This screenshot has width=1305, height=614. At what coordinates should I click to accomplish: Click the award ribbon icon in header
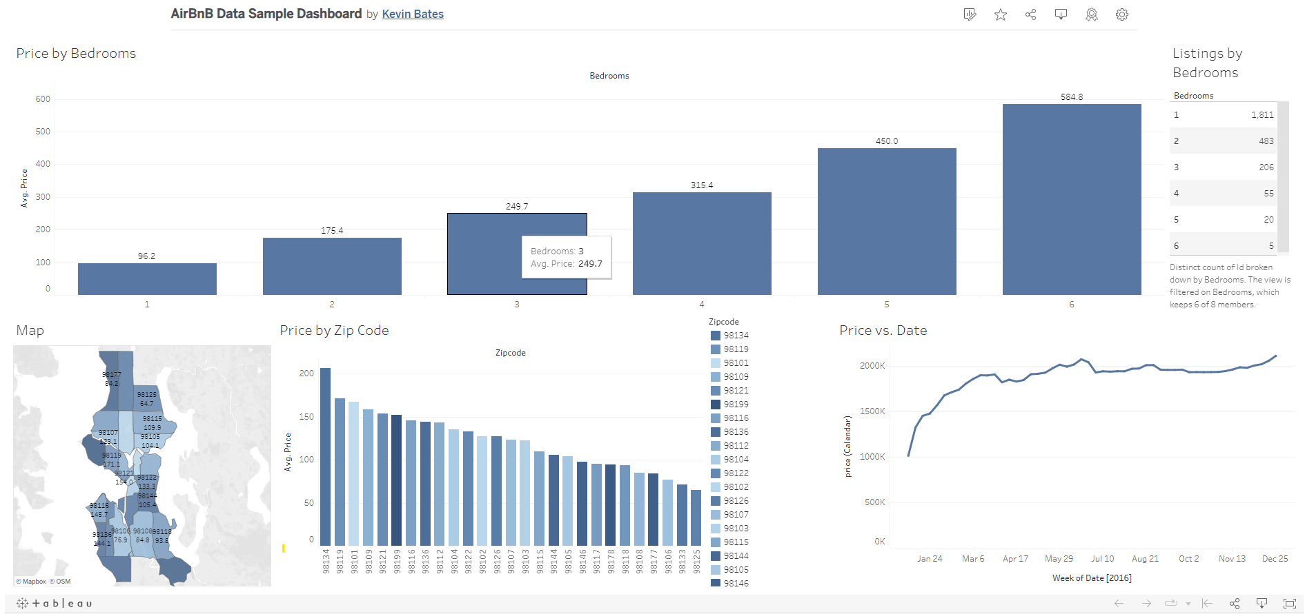click(1091, 14)
